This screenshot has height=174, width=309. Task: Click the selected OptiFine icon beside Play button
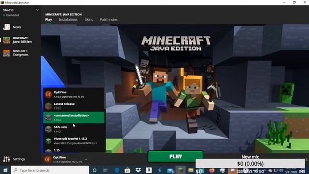[x=47, y=159]
